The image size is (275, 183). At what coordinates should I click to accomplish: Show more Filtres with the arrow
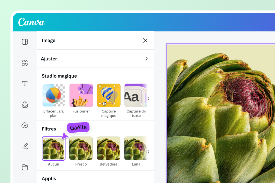tap(148, 151)
